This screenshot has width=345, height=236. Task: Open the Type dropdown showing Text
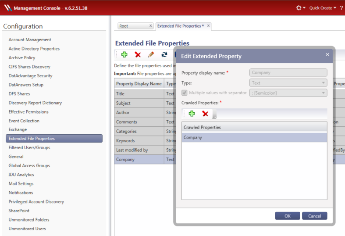pyautogui.click(x=288, y=83)
